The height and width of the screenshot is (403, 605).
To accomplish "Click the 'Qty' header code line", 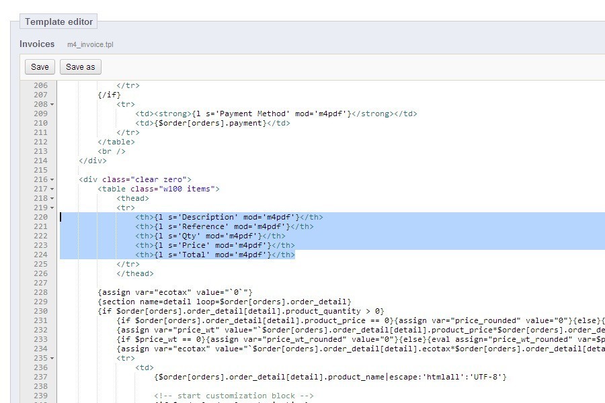I will [x=210, y=236].
